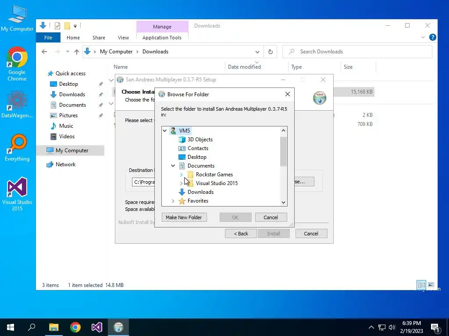Click Documents icon in Explorer sidebar

pyautogui.click(x=53, y=105)
